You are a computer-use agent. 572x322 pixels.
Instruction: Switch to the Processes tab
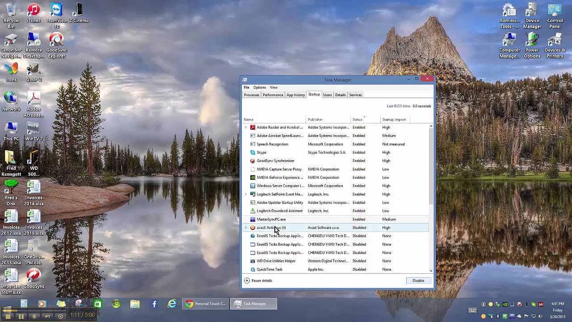coord(252,95)
